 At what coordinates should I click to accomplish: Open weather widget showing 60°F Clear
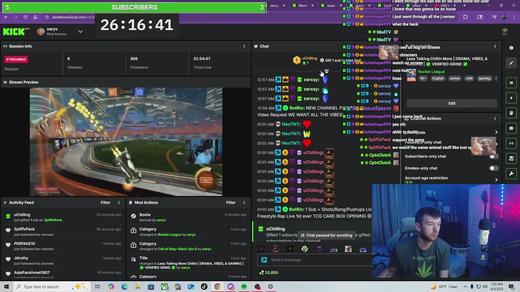[444, 287]
